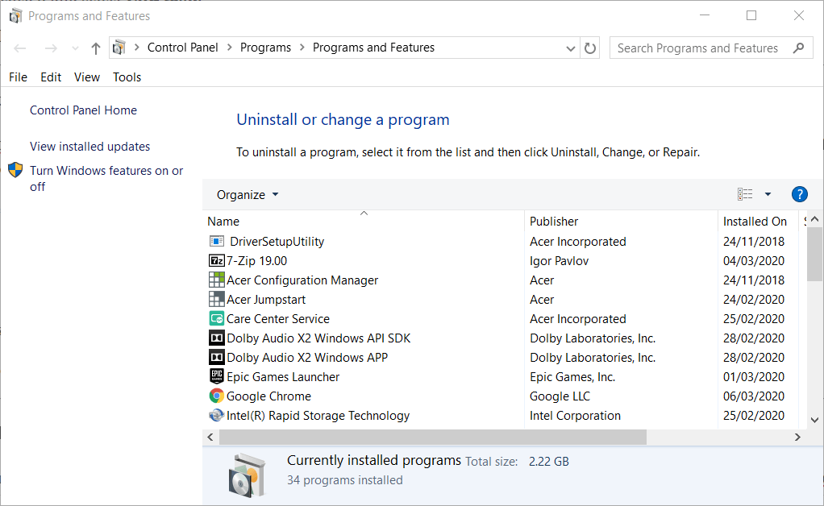Go up one level with the up arrow
824x506 pixels.
pyautogui.click(x=96, y=48)
